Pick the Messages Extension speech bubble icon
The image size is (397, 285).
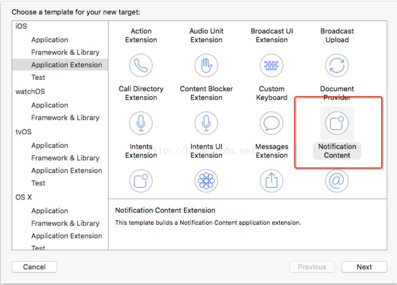click(272, 123)
